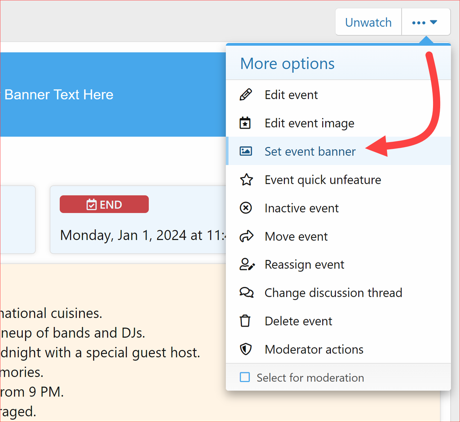Click the Select for moderation label
460x422 pixels.
pos(310,378)
